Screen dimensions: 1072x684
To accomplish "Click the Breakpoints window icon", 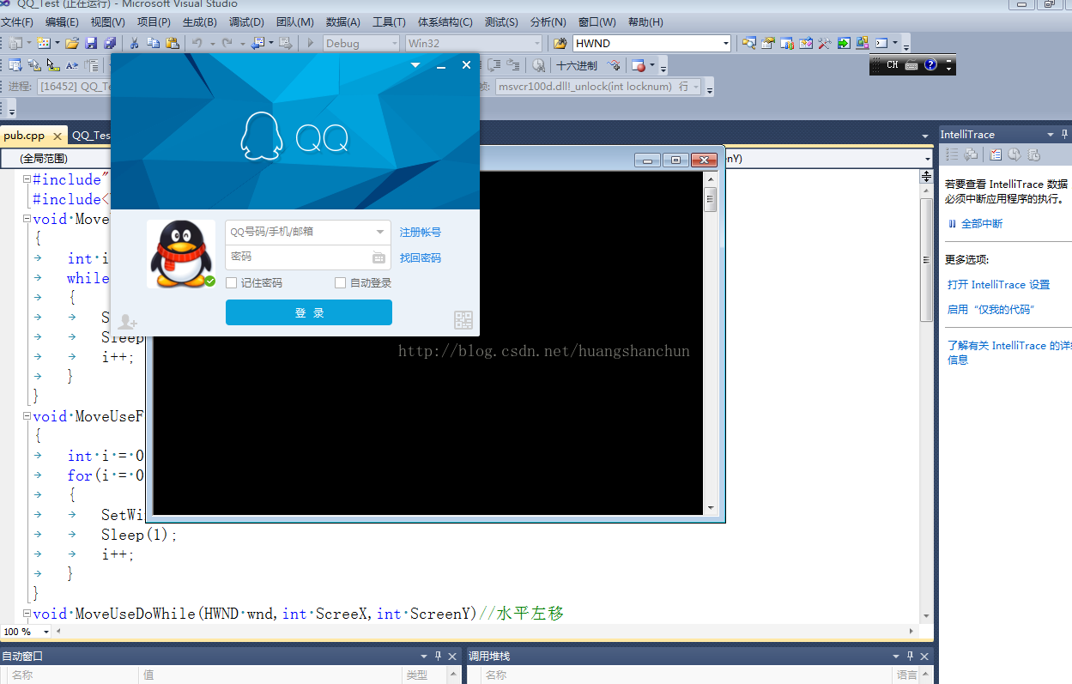I will (639, 65).
